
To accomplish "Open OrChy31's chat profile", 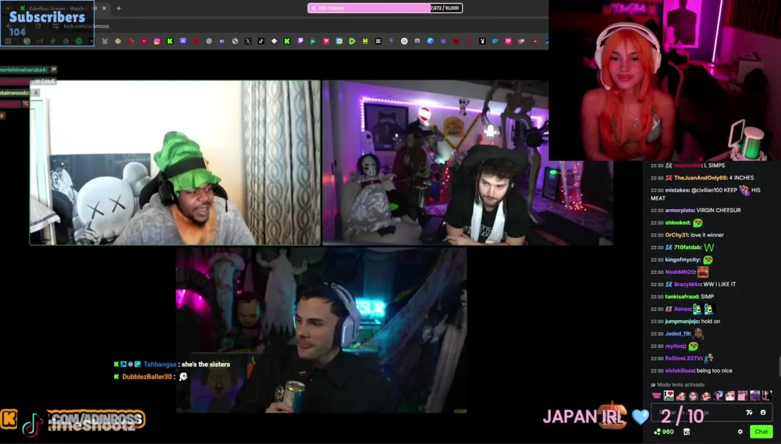I will pos(676,235).
